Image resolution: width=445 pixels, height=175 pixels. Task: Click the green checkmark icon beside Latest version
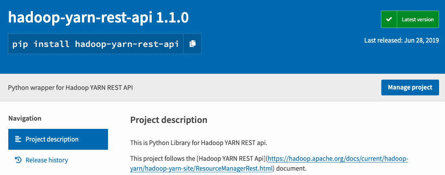coord(389,19)
